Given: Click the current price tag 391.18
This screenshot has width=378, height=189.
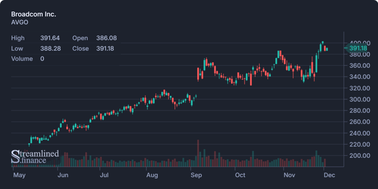Looking at the screenshot, I should (357, 48).
